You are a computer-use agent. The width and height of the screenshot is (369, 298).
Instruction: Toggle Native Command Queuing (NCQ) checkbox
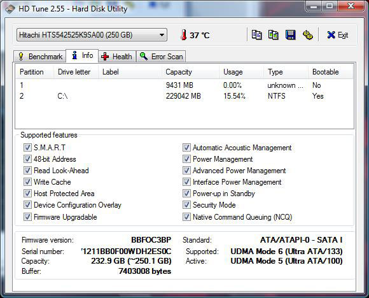186,216
